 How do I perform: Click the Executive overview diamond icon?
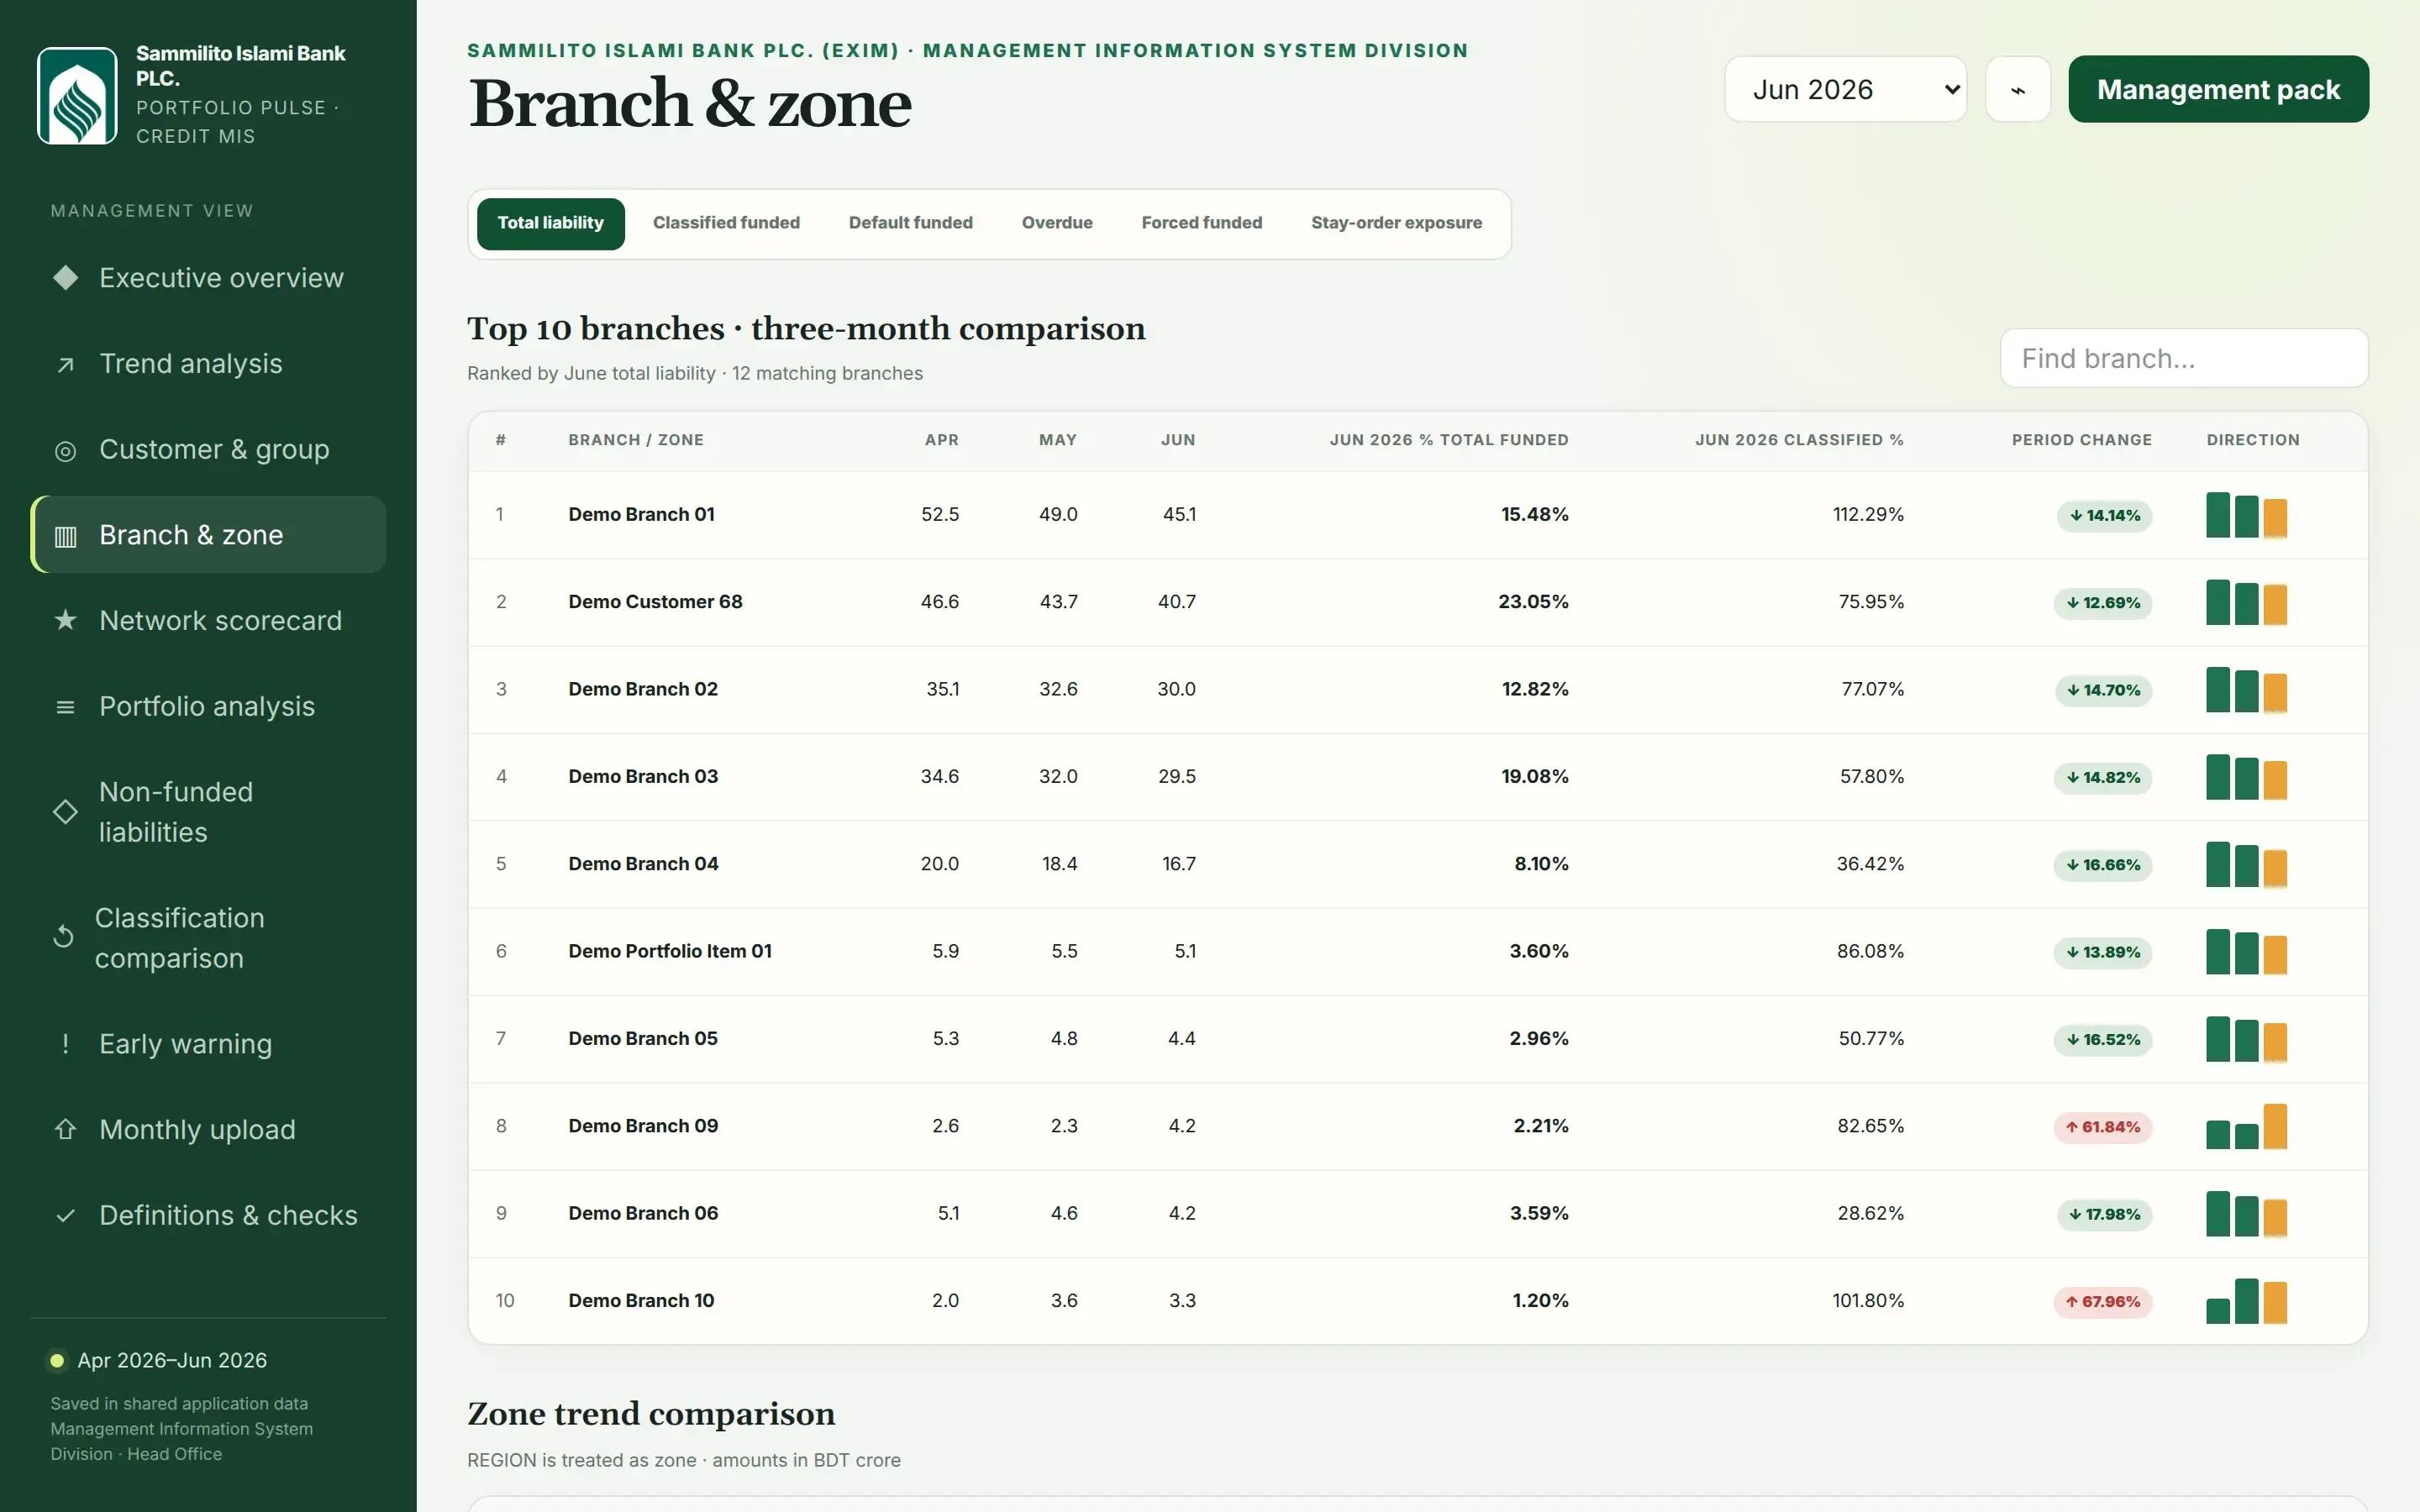tap(65, 278)
